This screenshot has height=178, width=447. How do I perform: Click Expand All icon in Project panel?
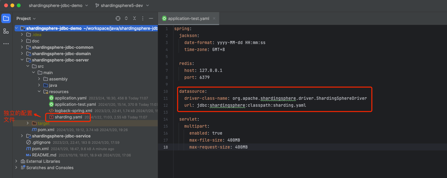pos(126,18)
